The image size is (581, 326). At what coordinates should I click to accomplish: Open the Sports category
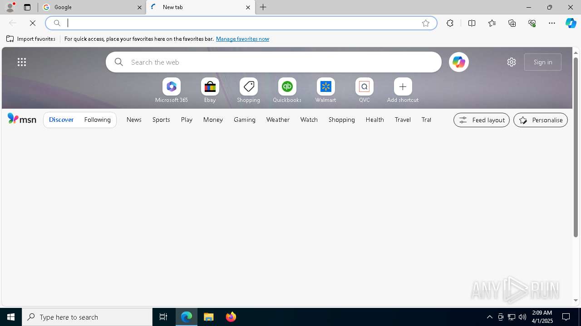click(x=161, y=120)
